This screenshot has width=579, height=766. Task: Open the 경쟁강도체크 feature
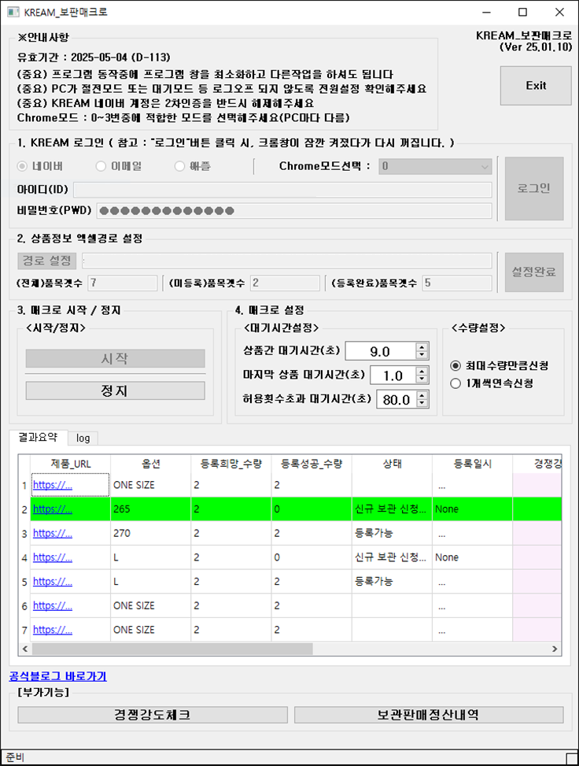153,715
